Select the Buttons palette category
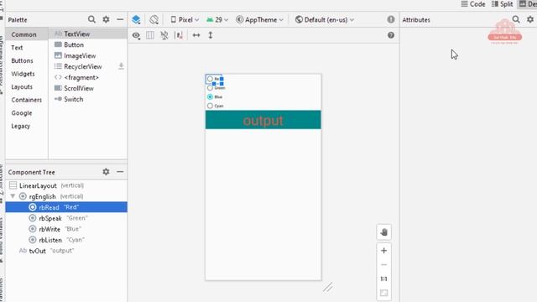 [x=22, y=60]
